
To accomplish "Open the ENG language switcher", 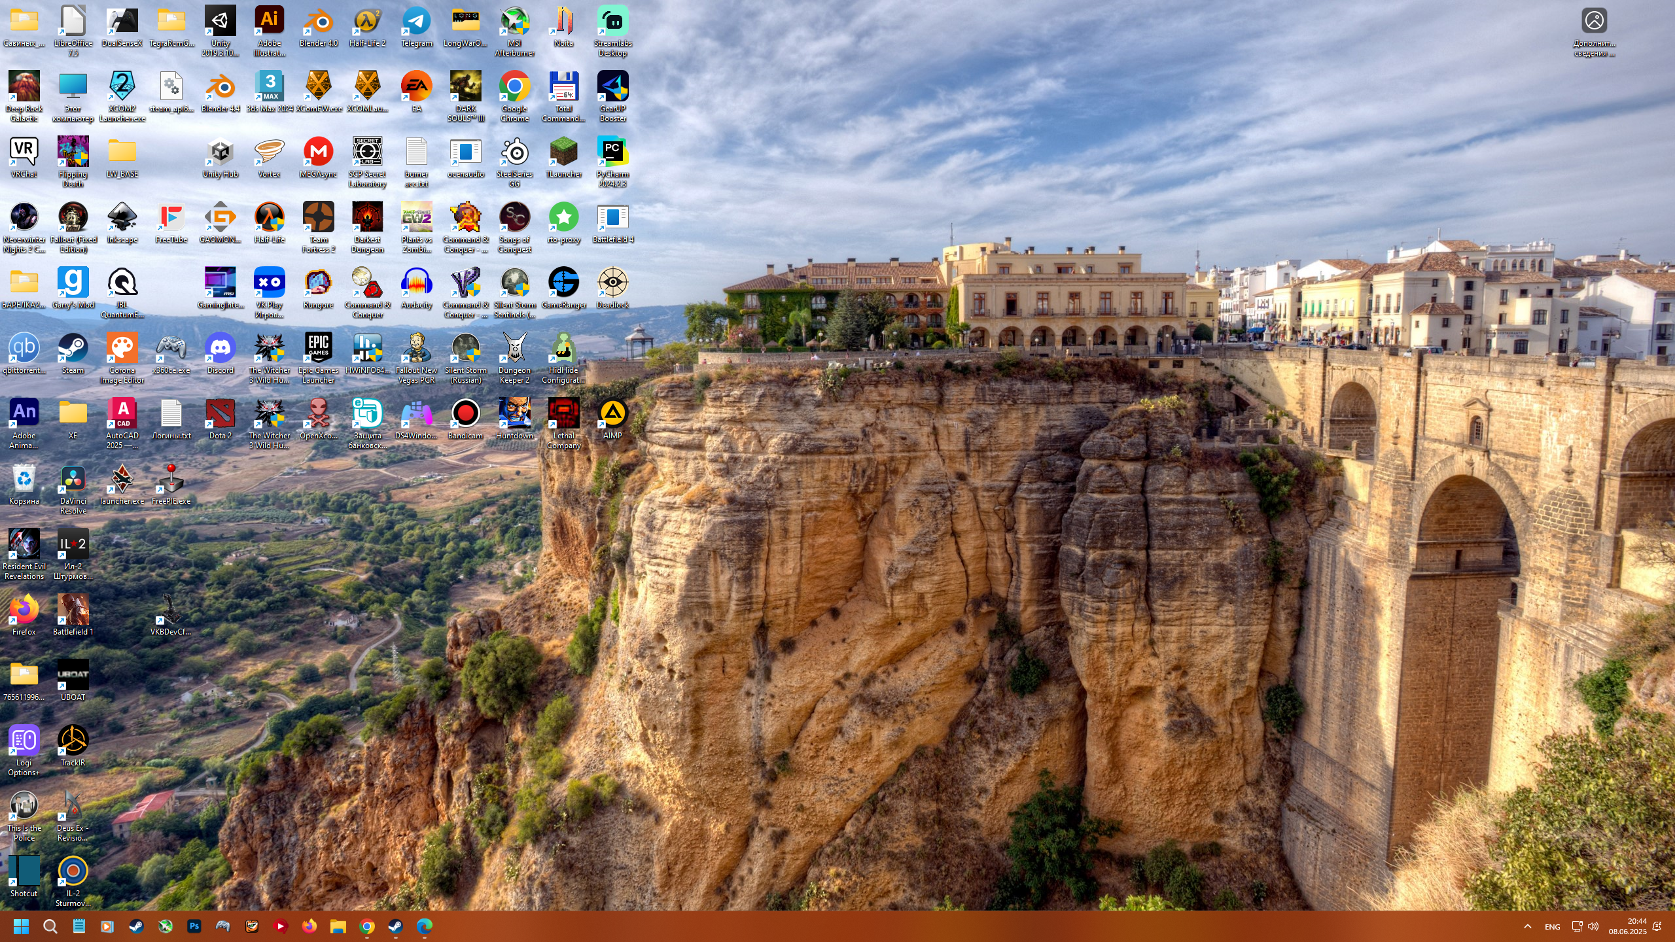I will point(1552,926).
